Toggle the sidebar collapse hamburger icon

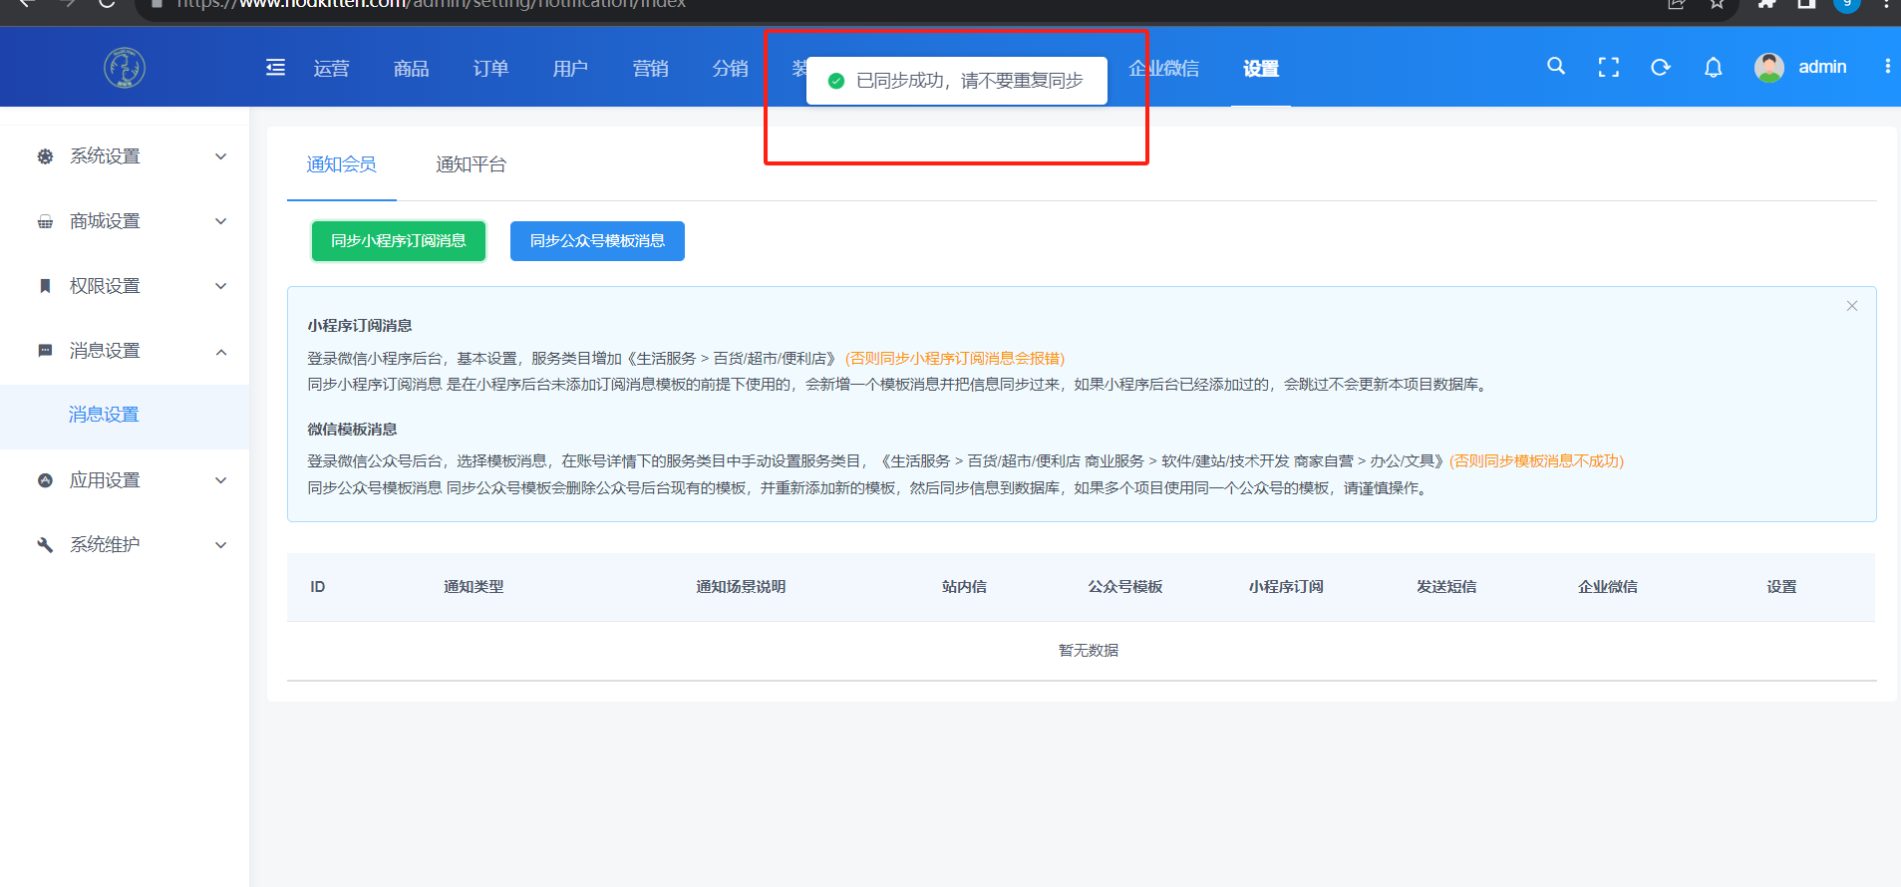coord(276,68)
